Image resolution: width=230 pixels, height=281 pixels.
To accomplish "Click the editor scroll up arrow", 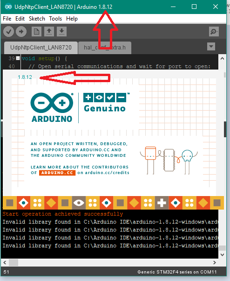I will (222, 58).
